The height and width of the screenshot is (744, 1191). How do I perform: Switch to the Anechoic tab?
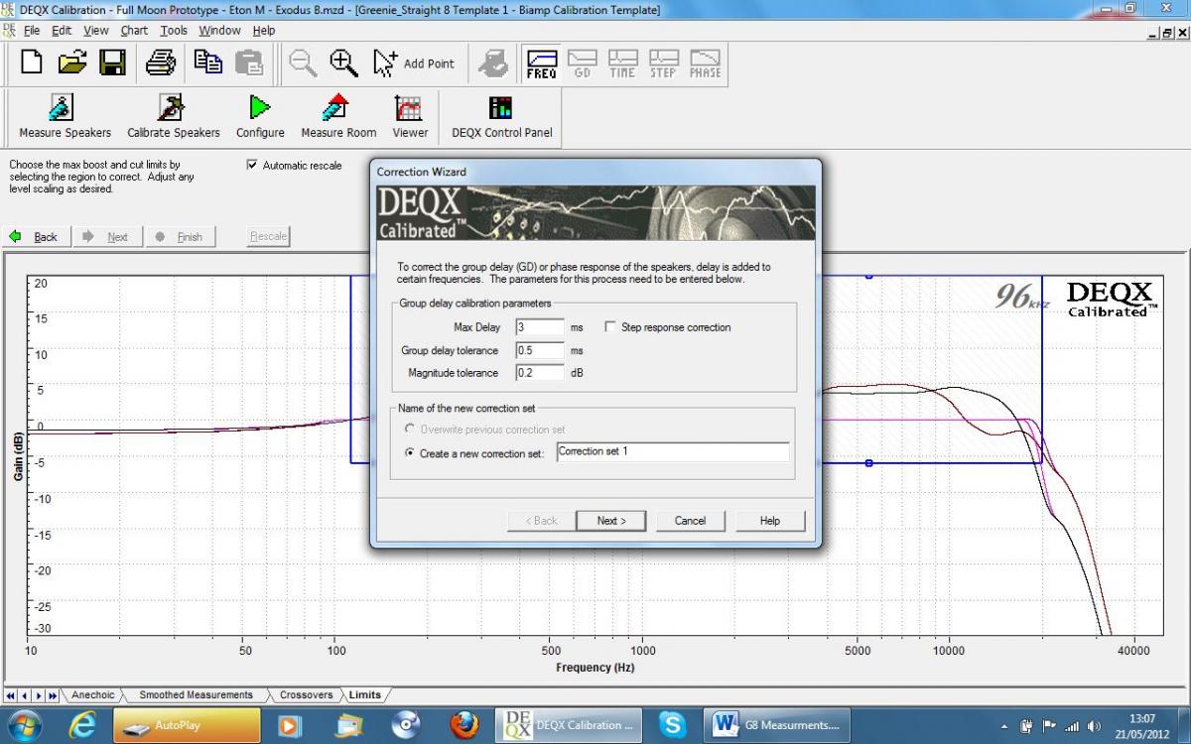(x=93, y=694)
